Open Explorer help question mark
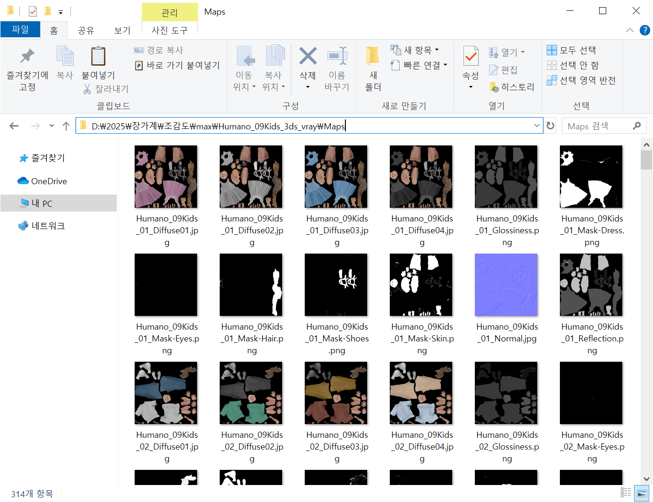653x502 pixels. pos(644,30)
